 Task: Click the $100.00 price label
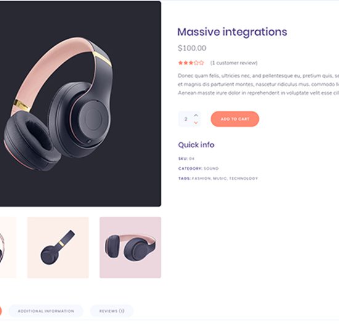point(192,48)
